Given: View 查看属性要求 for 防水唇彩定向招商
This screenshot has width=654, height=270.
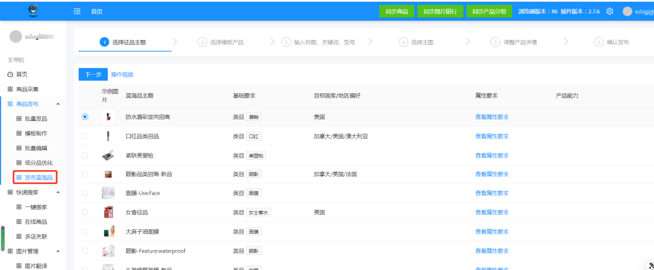Looking at the screenshot, I should tap(492, 117).
